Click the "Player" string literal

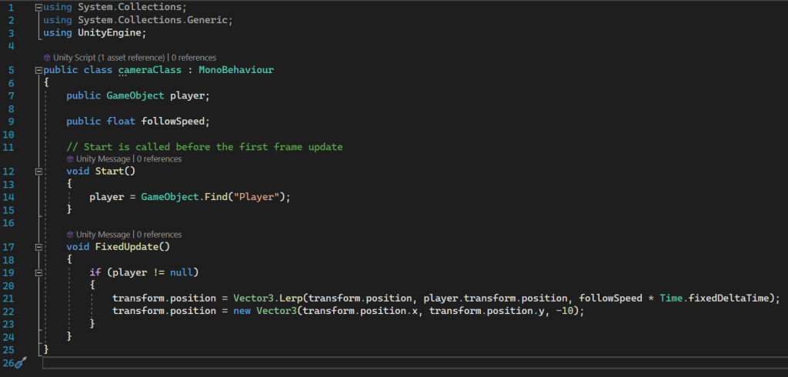[x=259, y=196]
